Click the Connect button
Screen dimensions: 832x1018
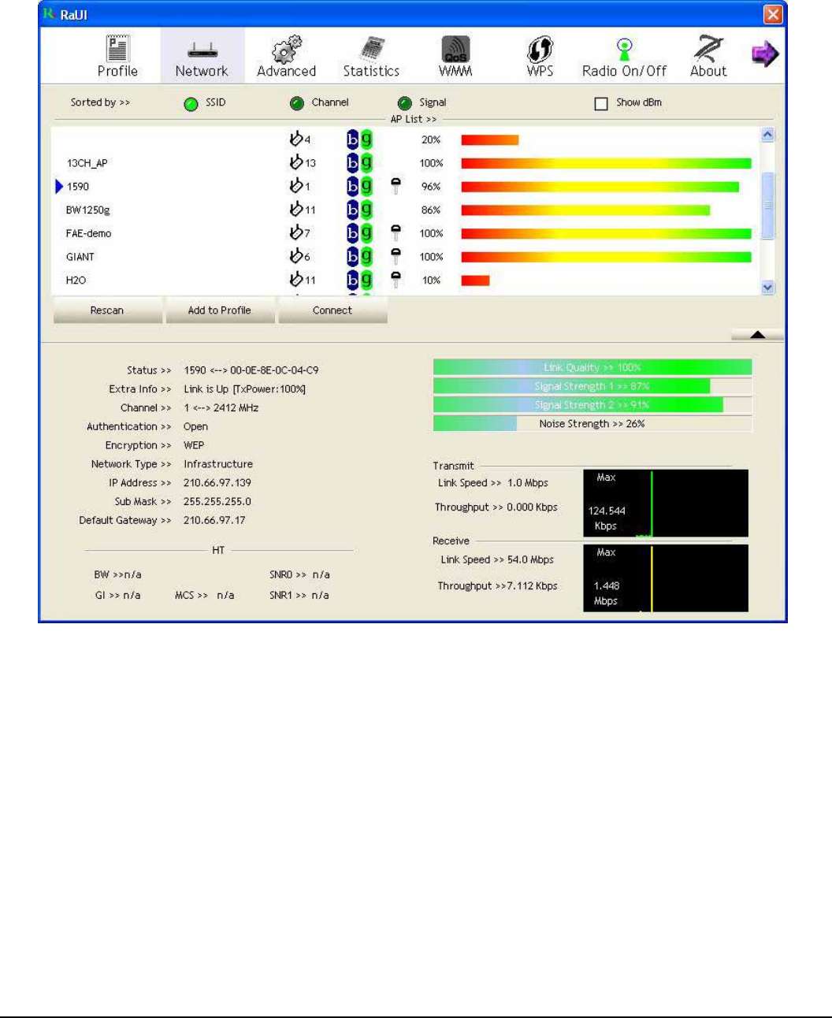[x=332, y=310]
